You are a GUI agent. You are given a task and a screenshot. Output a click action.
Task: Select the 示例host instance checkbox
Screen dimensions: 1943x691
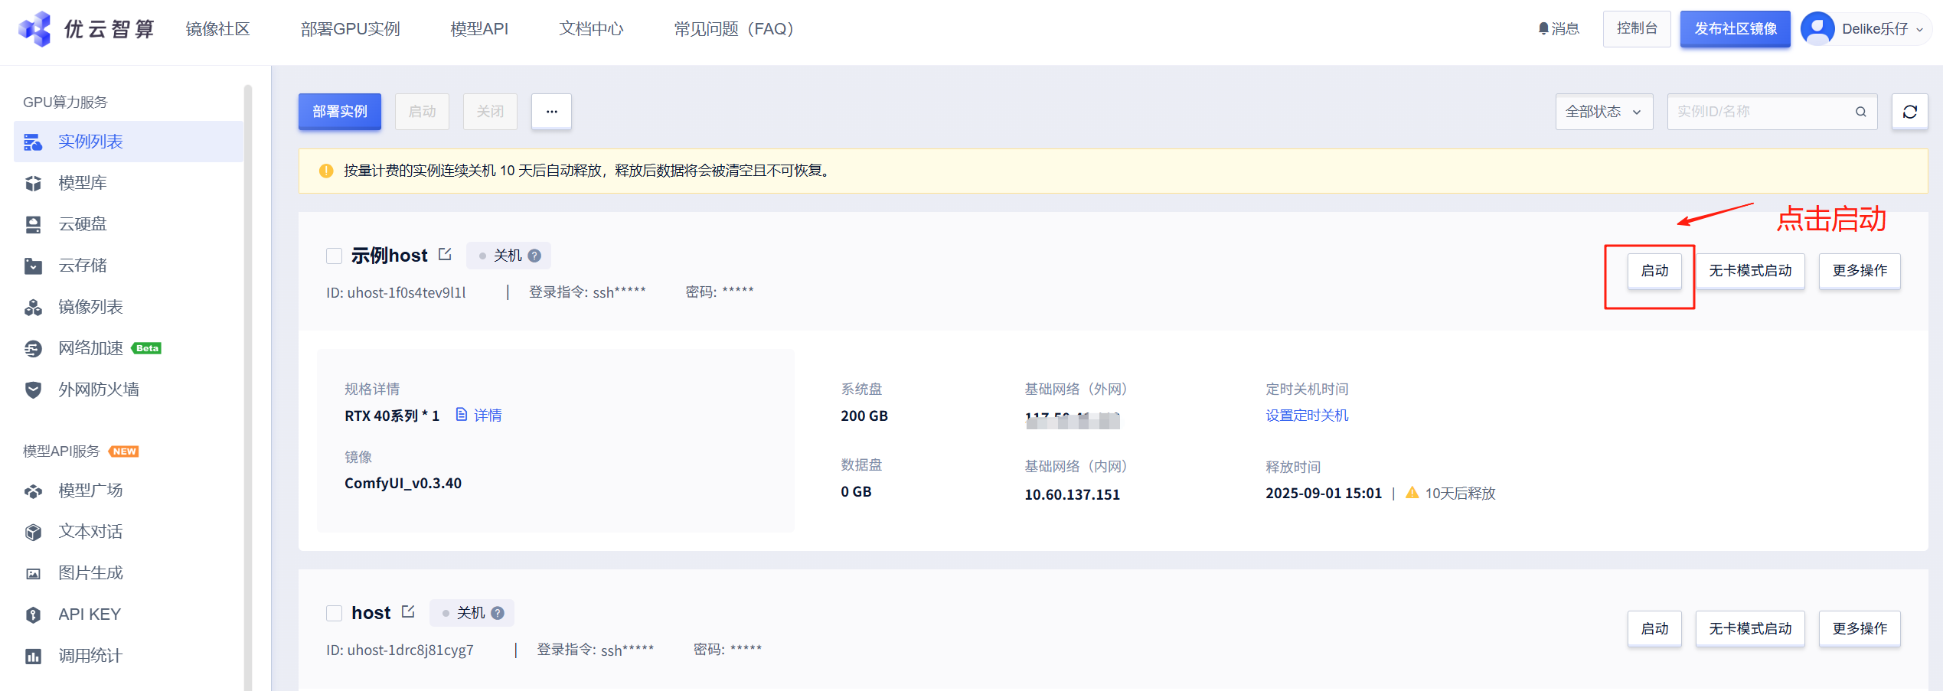tap(334, 256)
